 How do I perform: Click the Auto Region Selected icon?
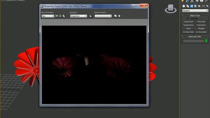60,16
